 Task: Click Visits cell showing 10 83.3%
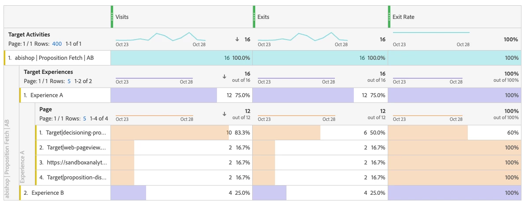coord(181,133)
